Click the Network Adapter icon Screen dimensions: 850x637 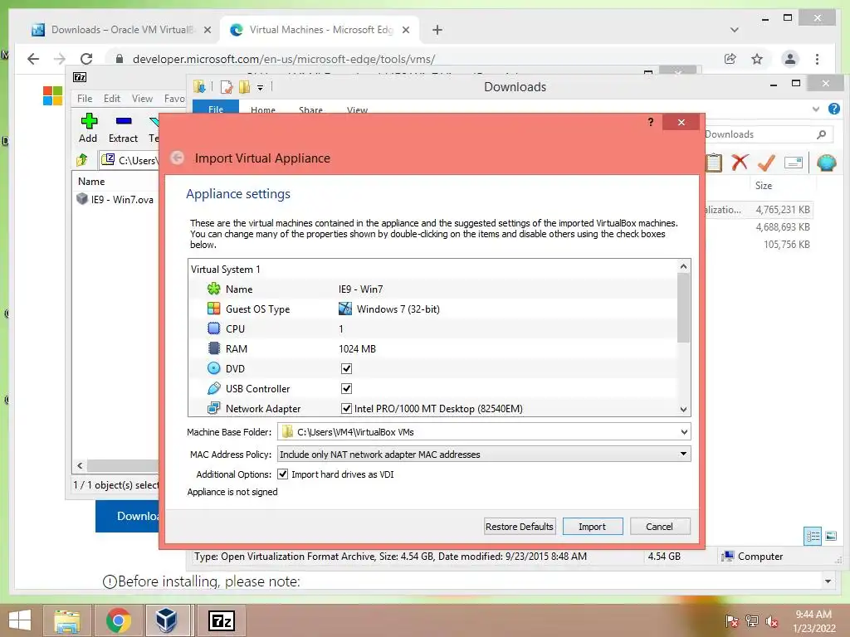tap(213, 408)
